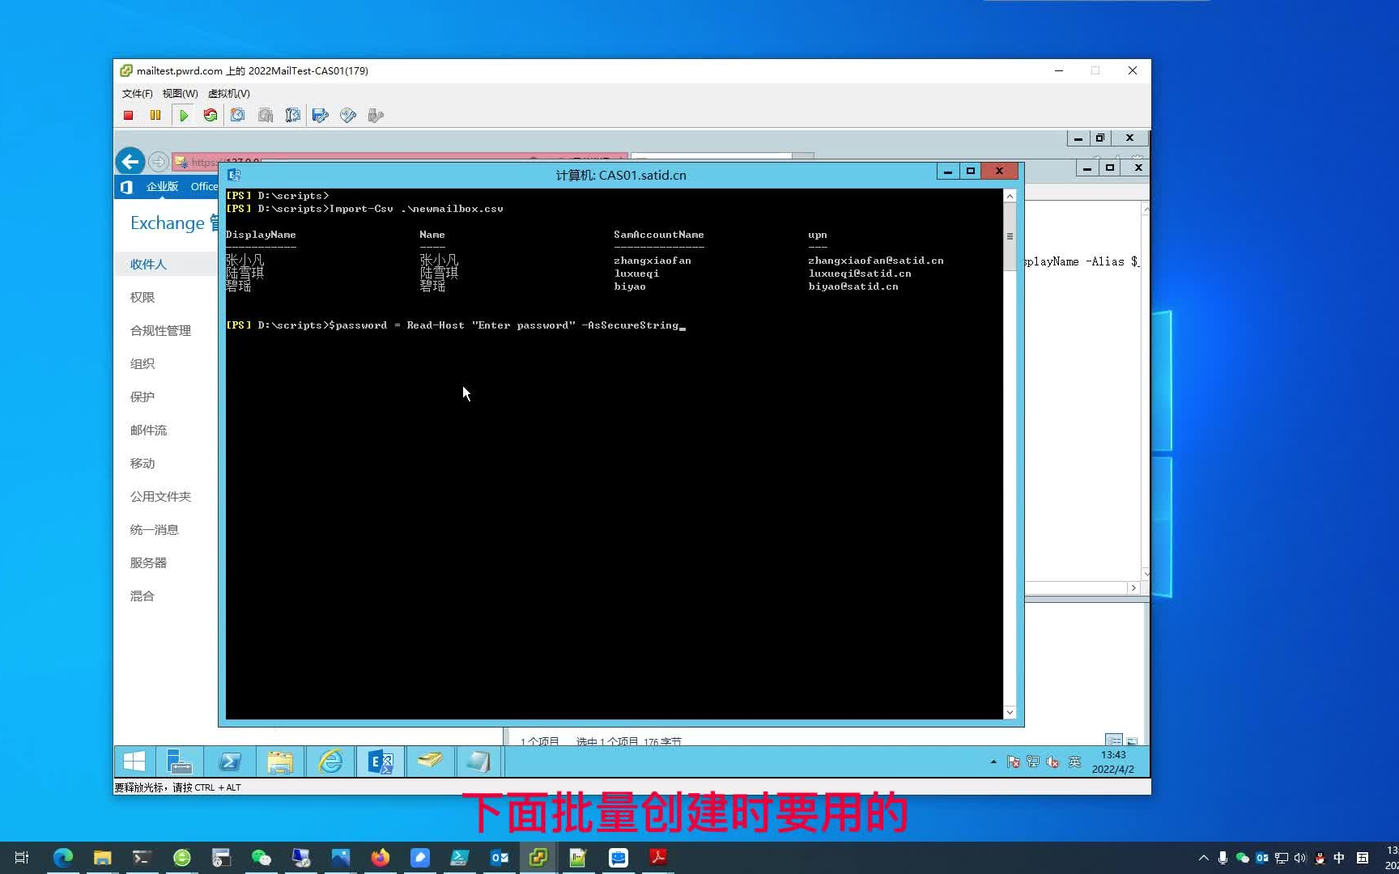Select the Office tab in Exchange admin
Image resolution: width=1399 pixels, height=874 pixels.
tap(204, 187)
